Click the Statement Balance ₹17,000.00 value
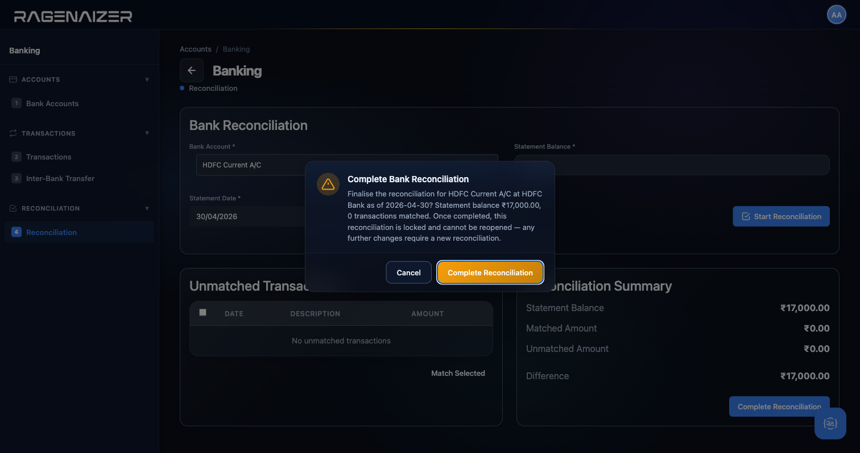The height and width of the screenshot is (453, 860). coord(805,308)
